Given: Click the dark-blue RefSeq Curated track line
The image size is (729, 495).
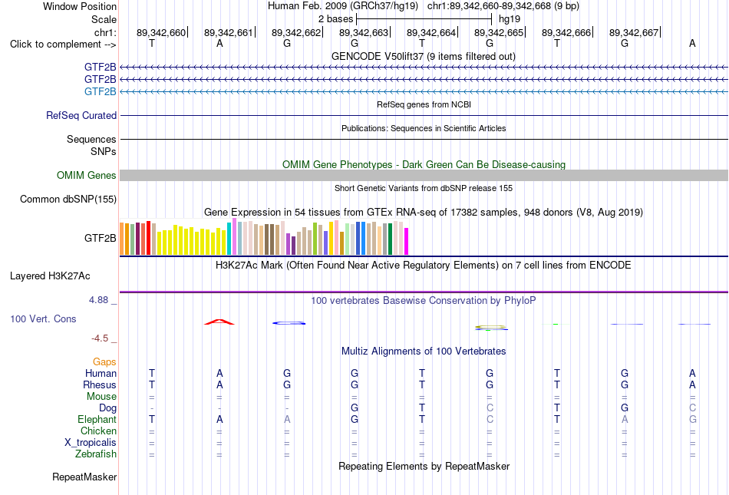Looking at the screenshot, I should [x=424, y=115].
